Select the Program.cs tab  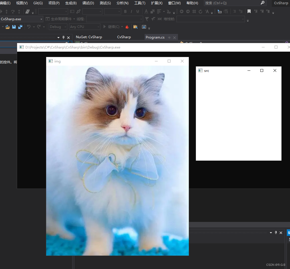155,37
